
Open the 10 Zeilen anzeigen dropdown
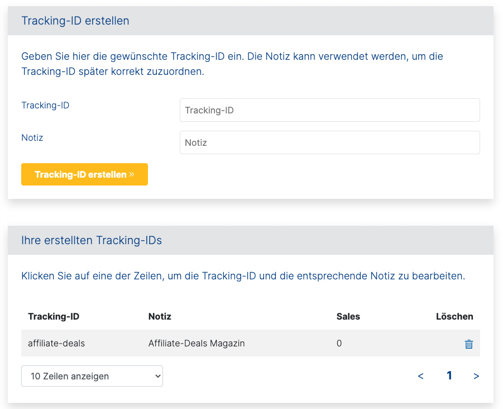click(92, 376)
